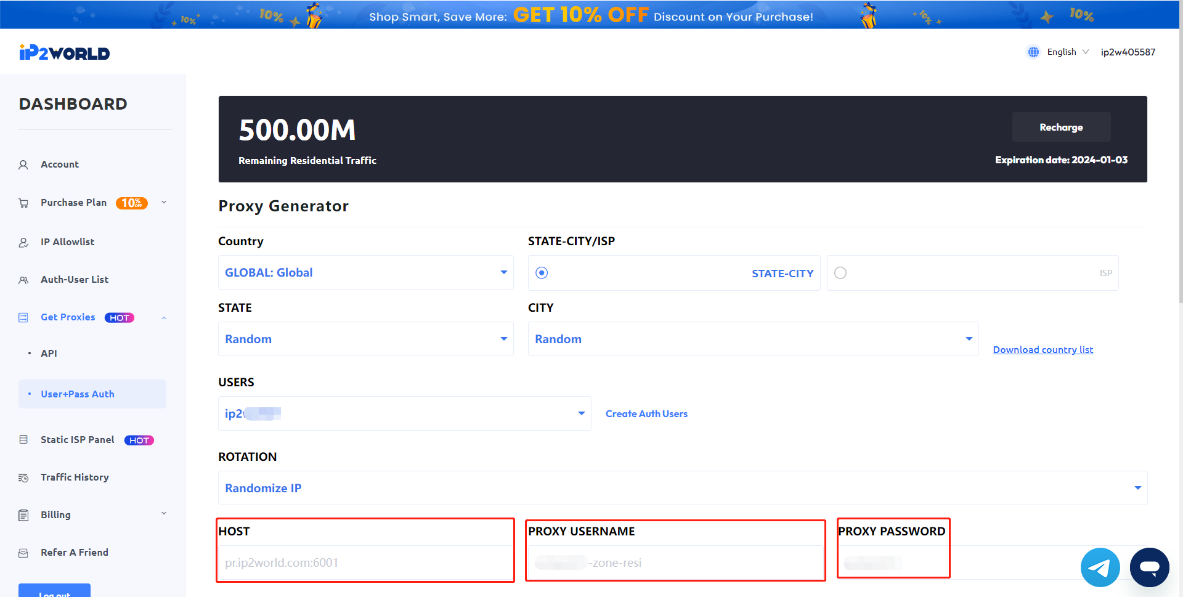Open the Telegram contact button
Image resolution: width=1183 pixels, height=597 pixels.
pyautogui.click(x=1100, y=567)
